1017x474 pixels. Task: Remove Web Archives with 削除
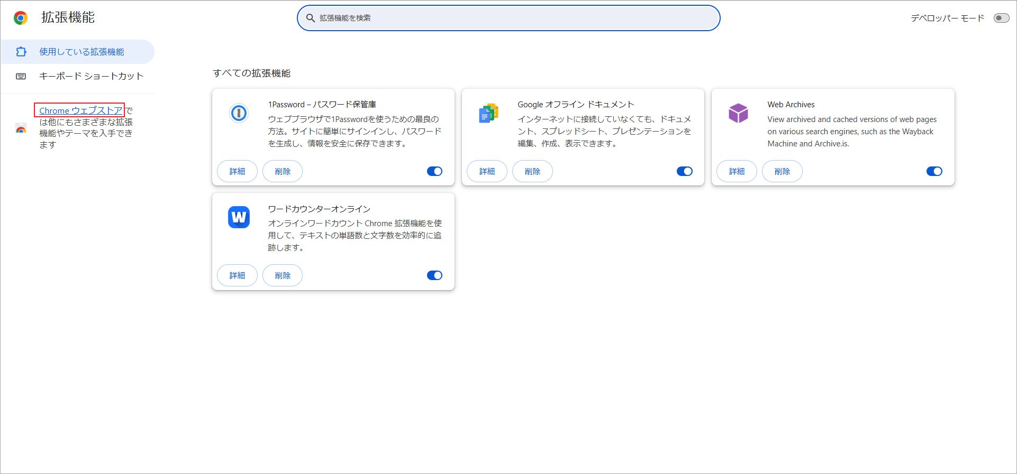pyautogui.click(x=782, y=171)
